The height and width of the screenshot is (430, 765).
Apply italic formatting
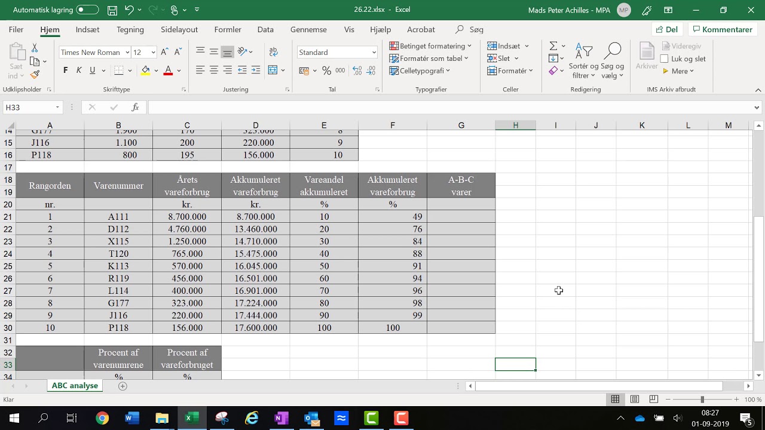coord(79,70)
